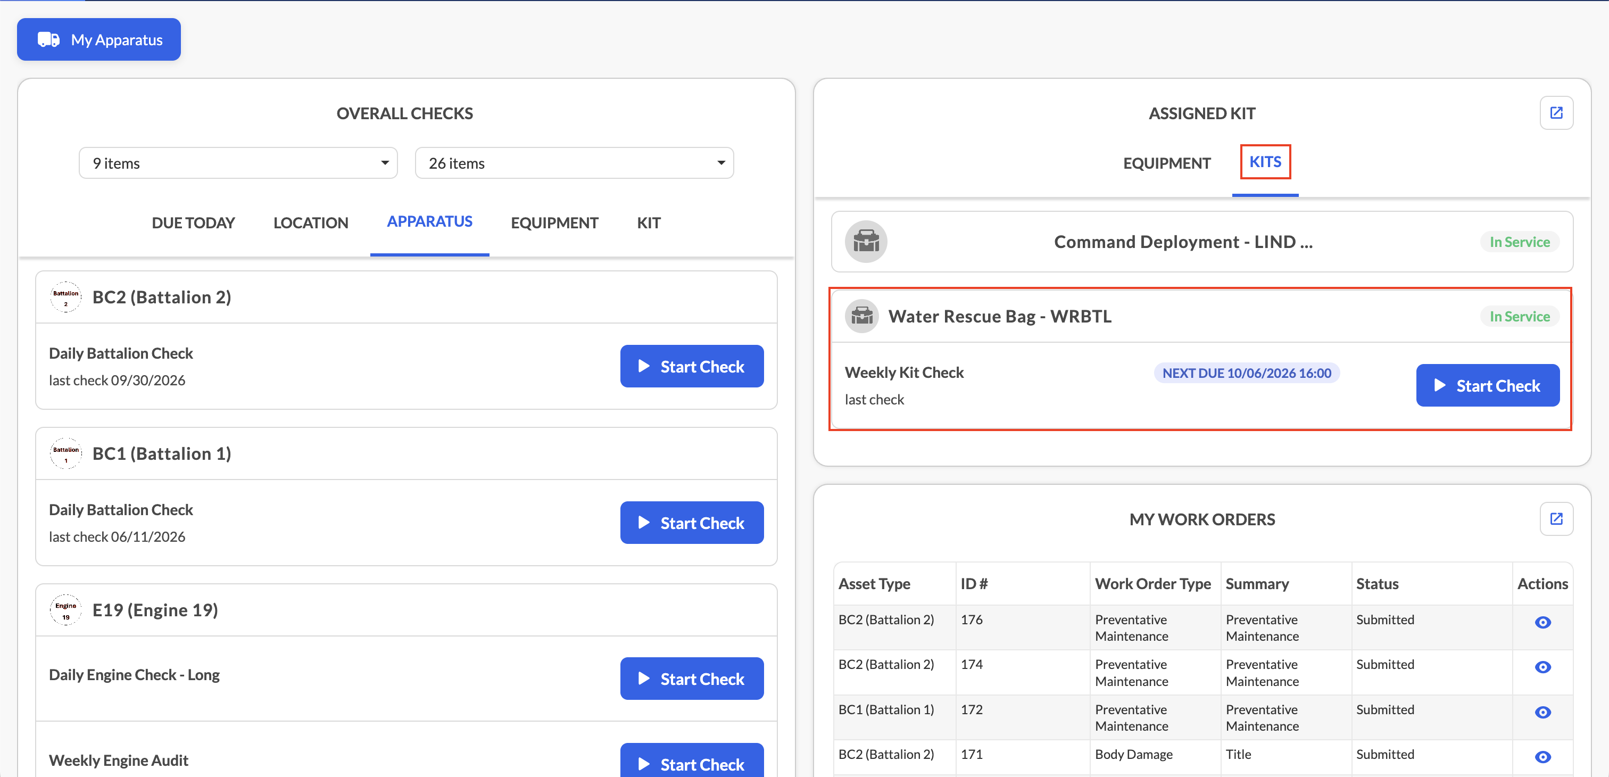The image size is (1609, 777).
Task: Start the Weekly Kit Check
Action: coord(1487,385)
